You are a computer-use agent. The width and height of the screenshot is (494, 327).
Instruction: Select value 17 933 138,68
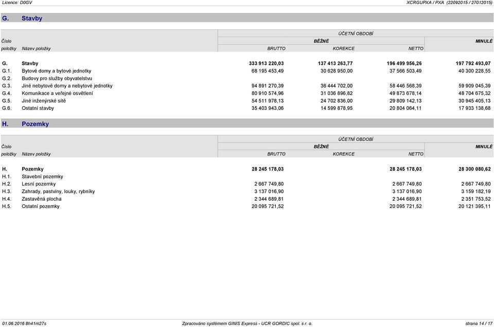474,108
